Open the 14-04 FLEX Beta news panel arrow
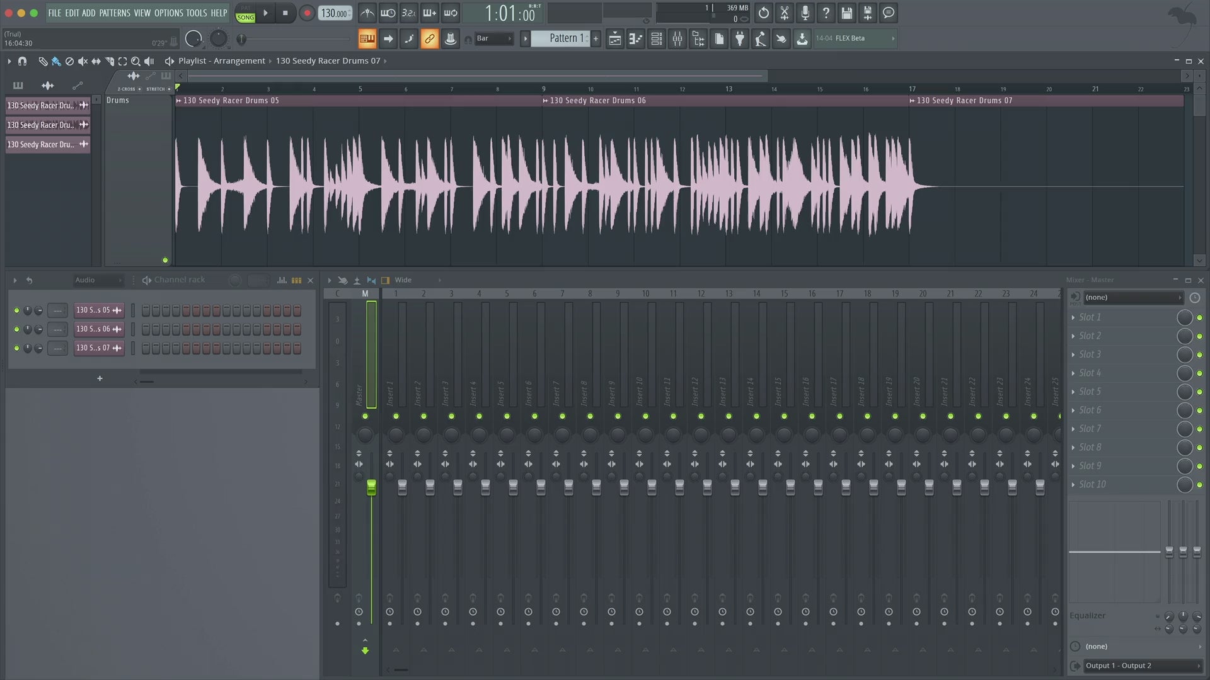The height and width of the screenshot is (680, 1210). coord(892,38)
